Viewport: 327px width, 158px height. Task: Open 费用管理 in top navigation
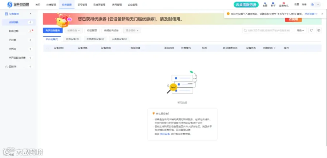tap(117, 5)
